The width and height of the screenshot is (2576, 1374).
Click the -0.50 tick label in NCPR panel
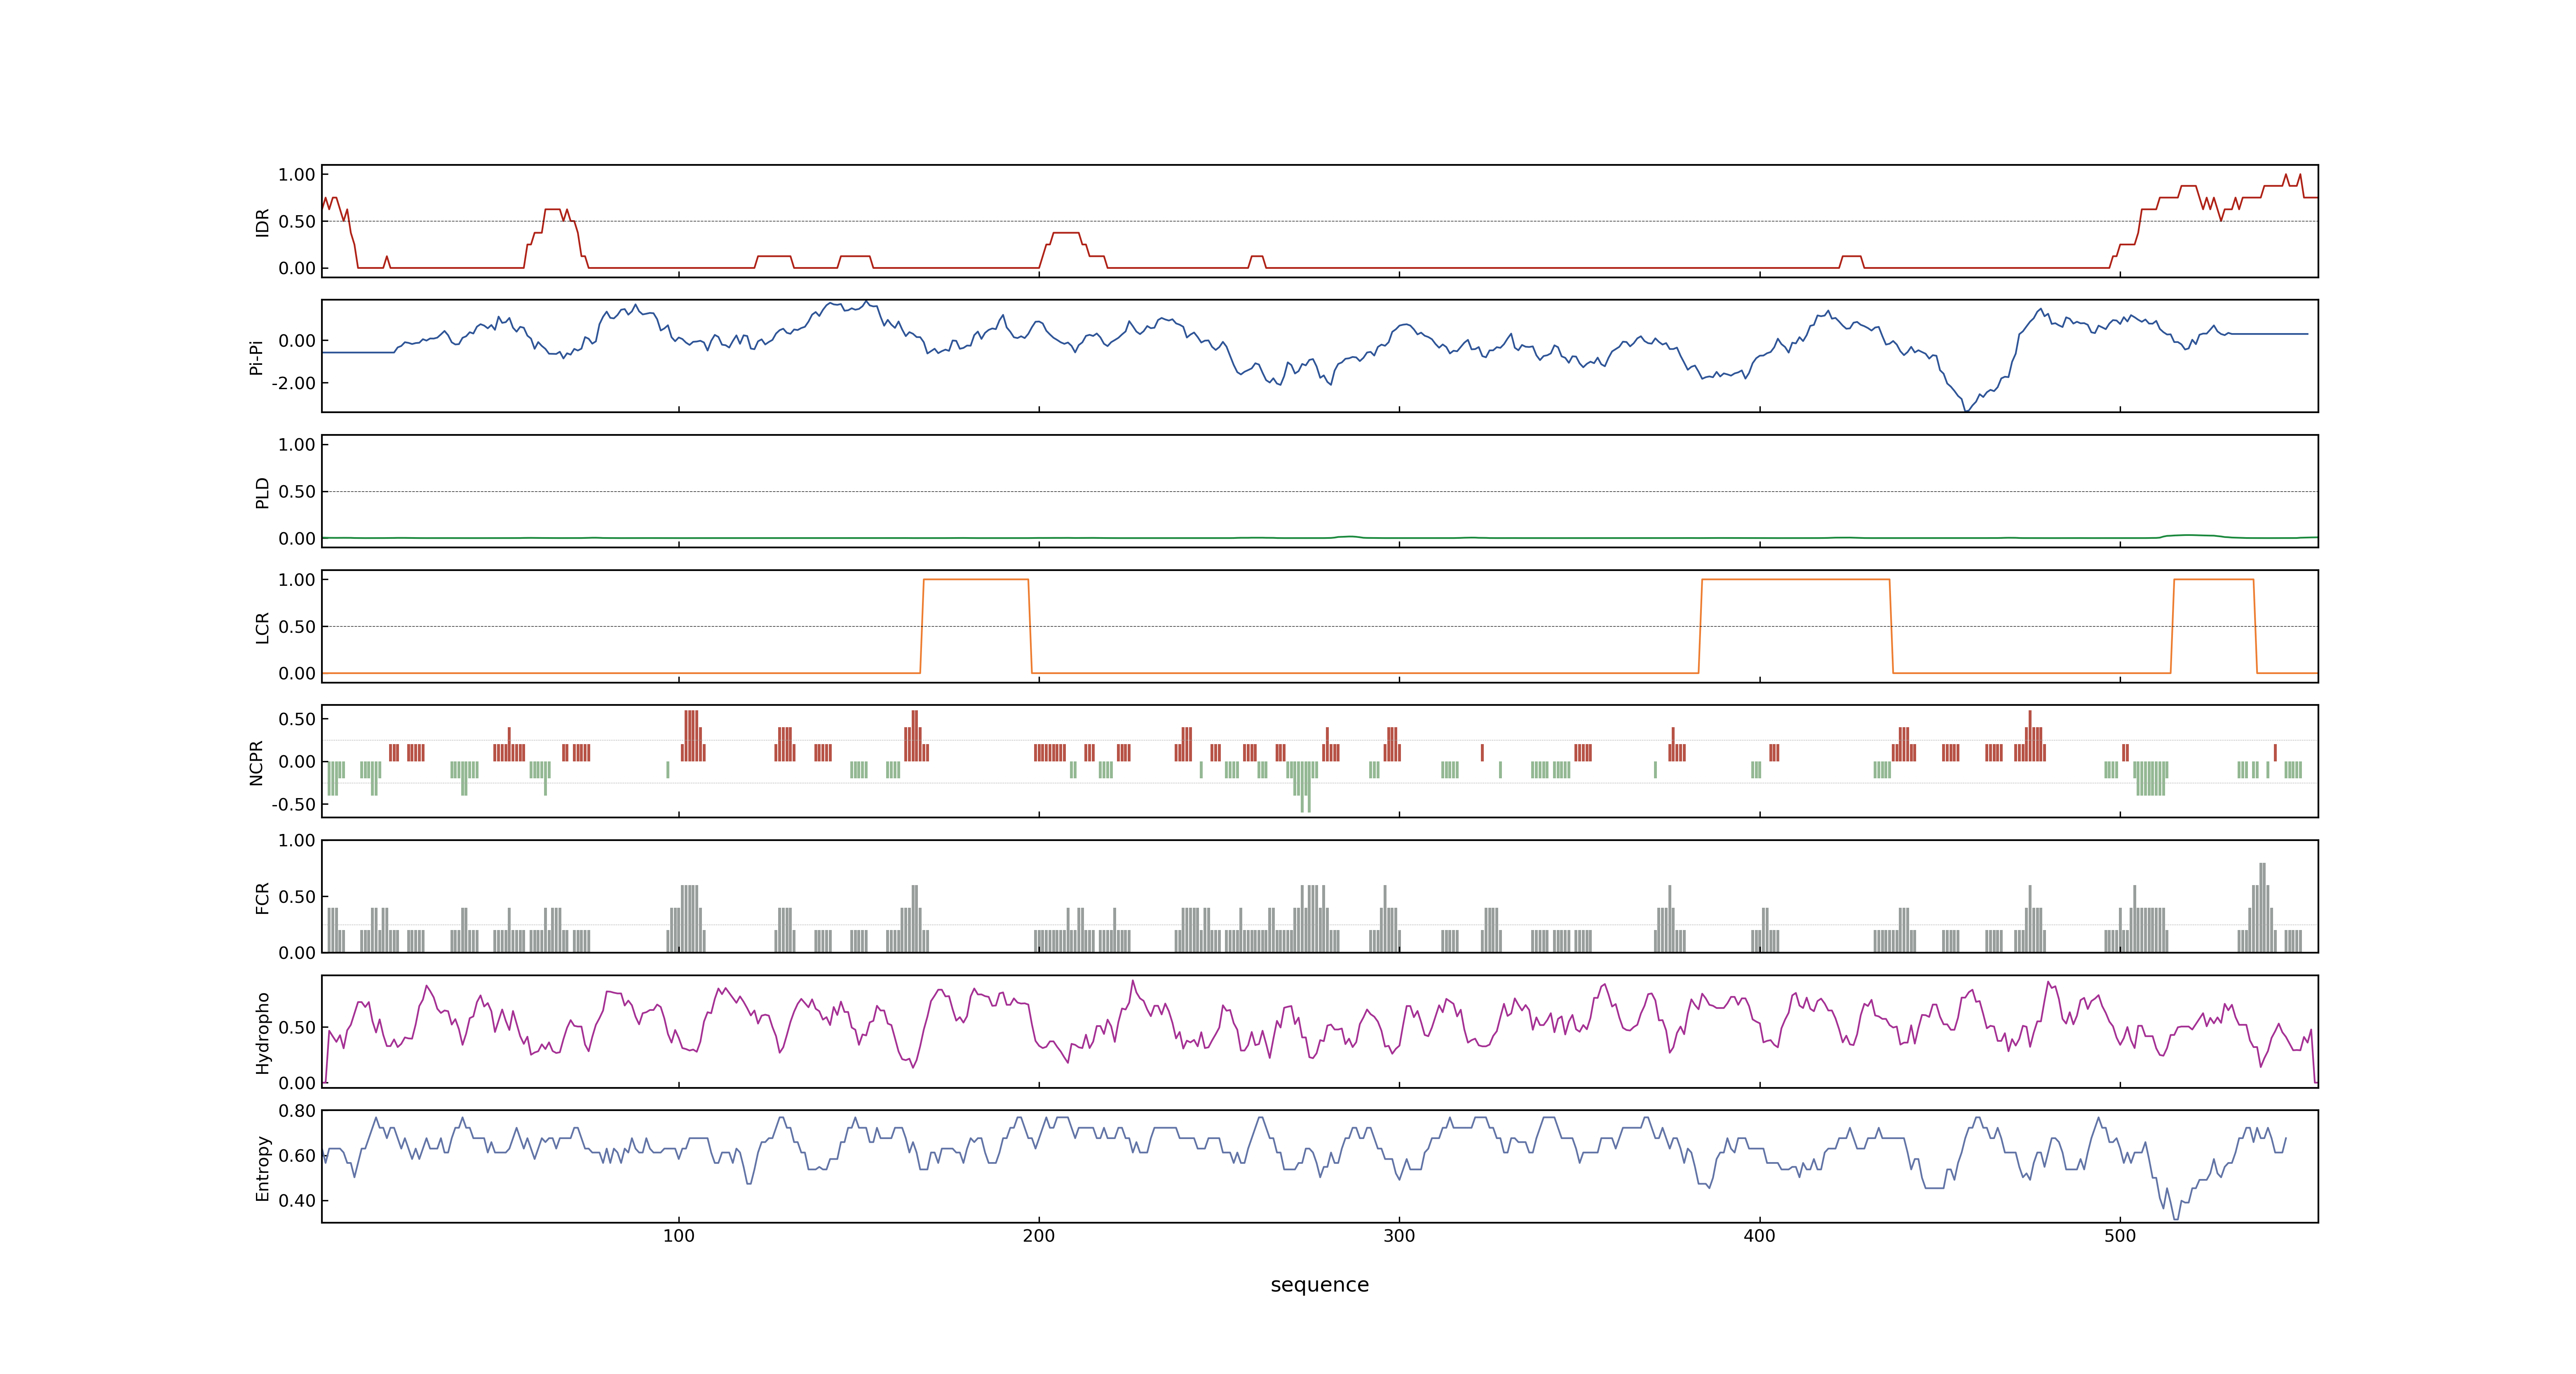(293, 804)
